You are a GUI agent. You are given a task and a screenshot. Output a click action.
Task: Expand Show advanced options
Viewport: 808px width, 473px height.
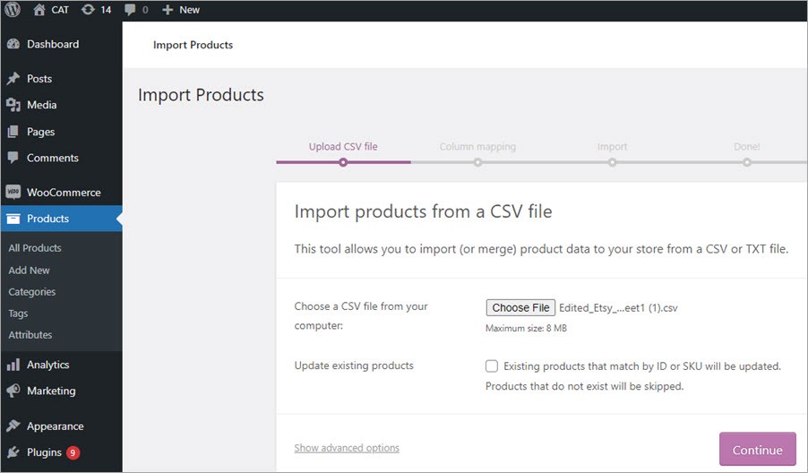tap(347, 448)
